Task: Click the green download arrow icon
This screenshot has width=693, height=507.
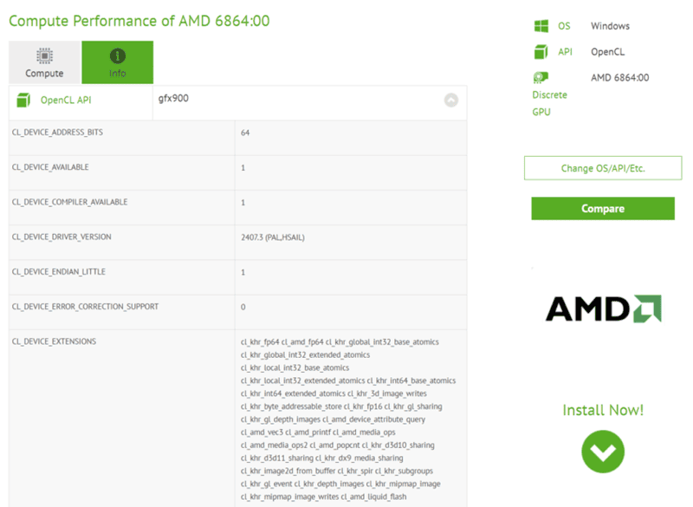Action: pyautogui.click(x=603, y=452)
